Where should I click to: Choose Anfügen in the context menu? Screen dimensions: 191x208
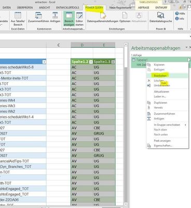pos(167,119)
